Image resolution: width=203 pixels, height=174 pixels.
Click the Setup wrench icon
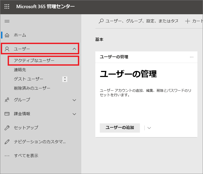click(7, 128)
